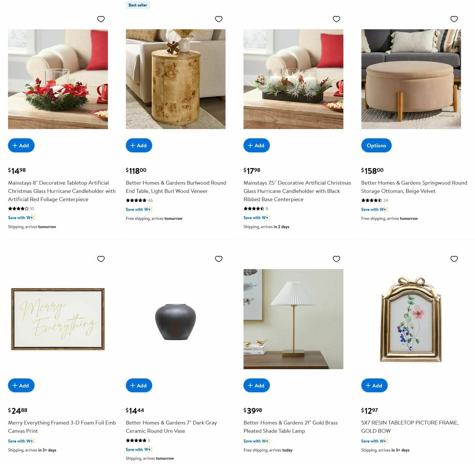This screenshot has height=464, width=475.
Task: Add the $17.98 Christmas centerpiece to cart
Action: (256, 146)
